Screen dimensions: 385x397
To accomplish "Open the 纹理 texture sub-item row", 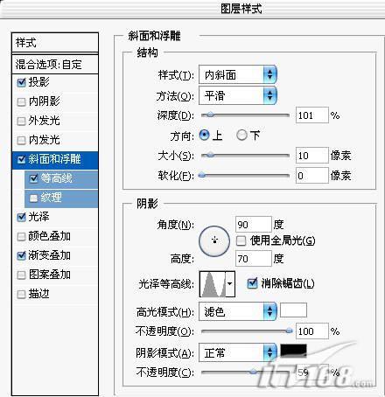I will pos(61,198).
